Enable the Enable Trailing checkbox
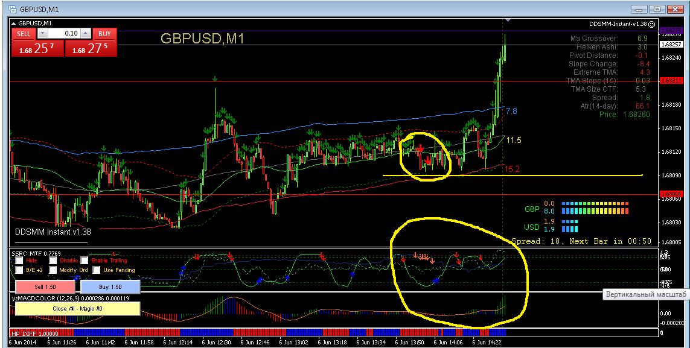 coord(85,260)
